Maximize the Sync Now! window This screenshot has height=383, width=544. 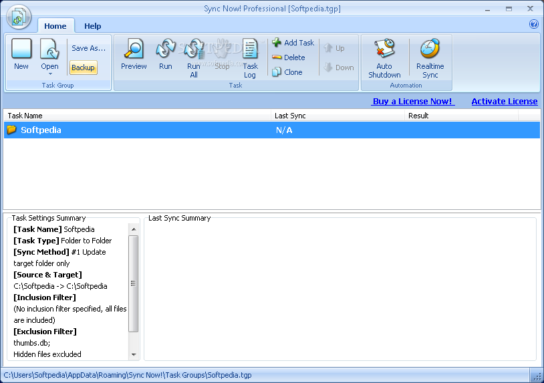tap(509, 9)
